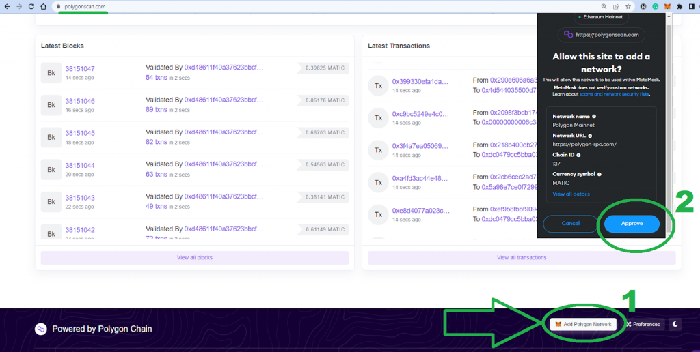Open Preferences in the footer
700x352 pixels.
(643, 325)
